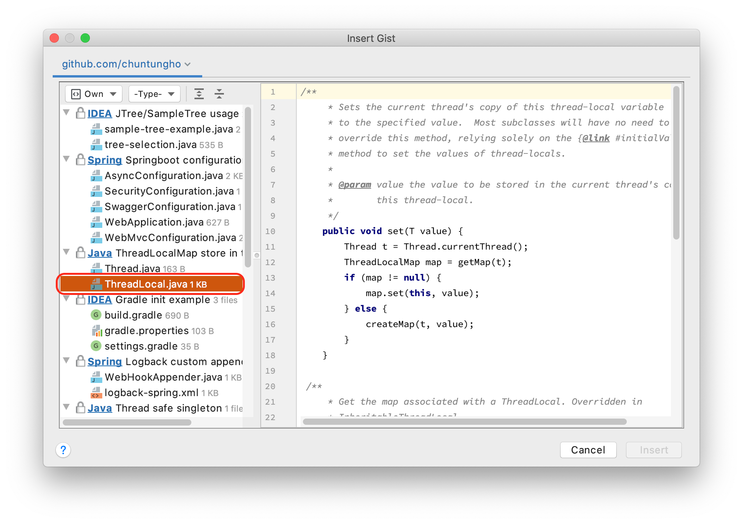
Task: Collapse the Logback custom appender gist
Action: [67, 361]
